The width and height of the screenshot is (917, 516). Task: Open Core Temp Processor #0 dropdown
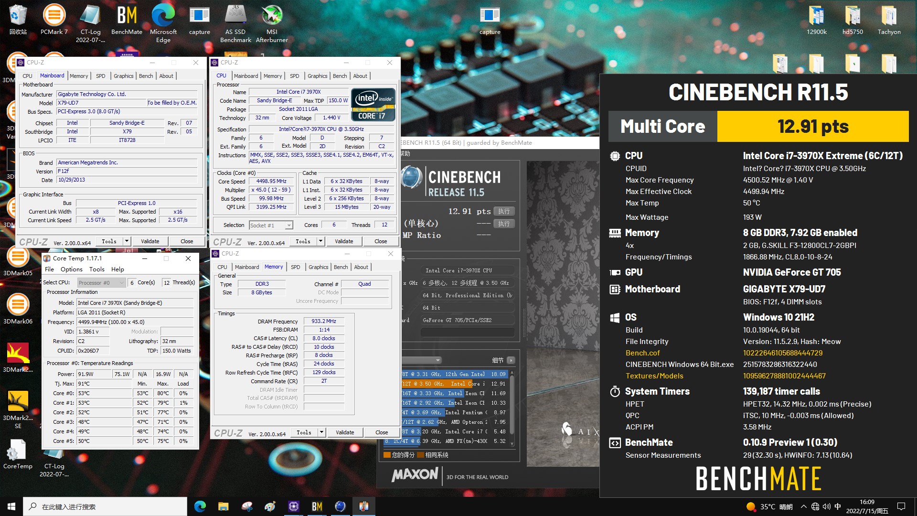101,282
